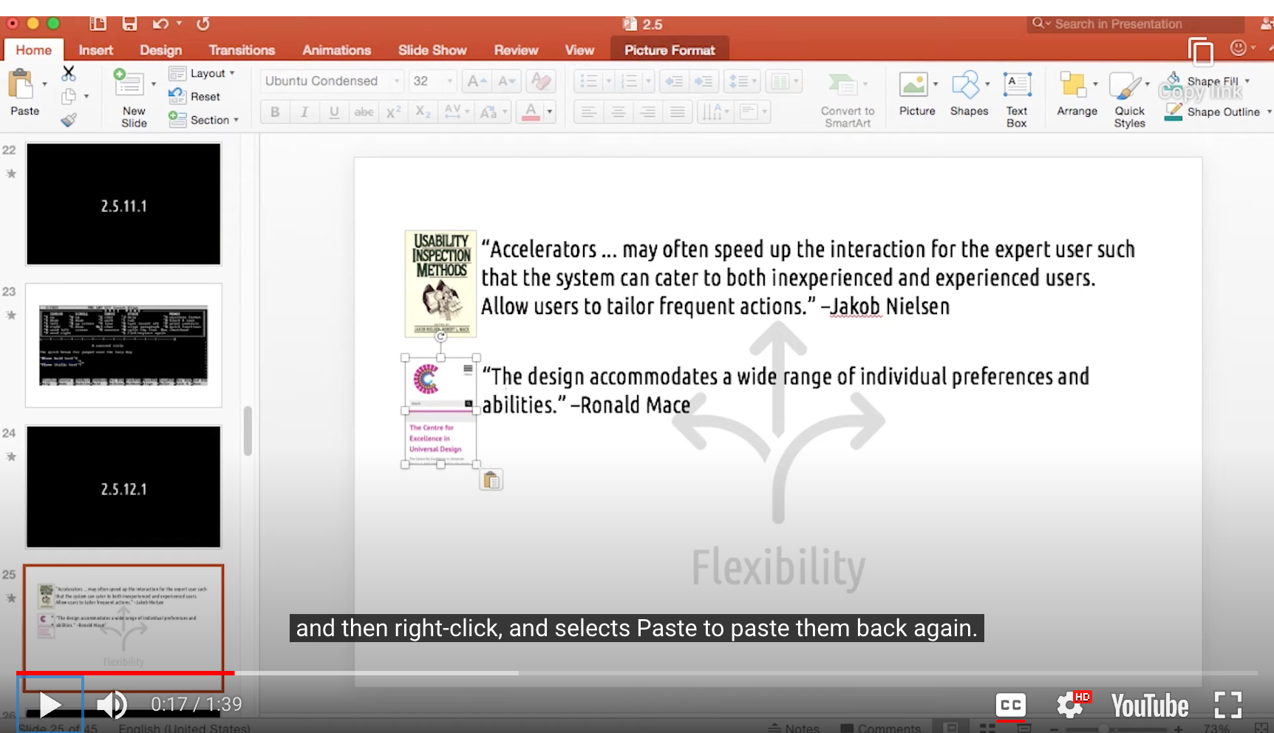Screen dimensions: 1274x733
Task: Open the Picture Format tab
Action: point(670,50)
